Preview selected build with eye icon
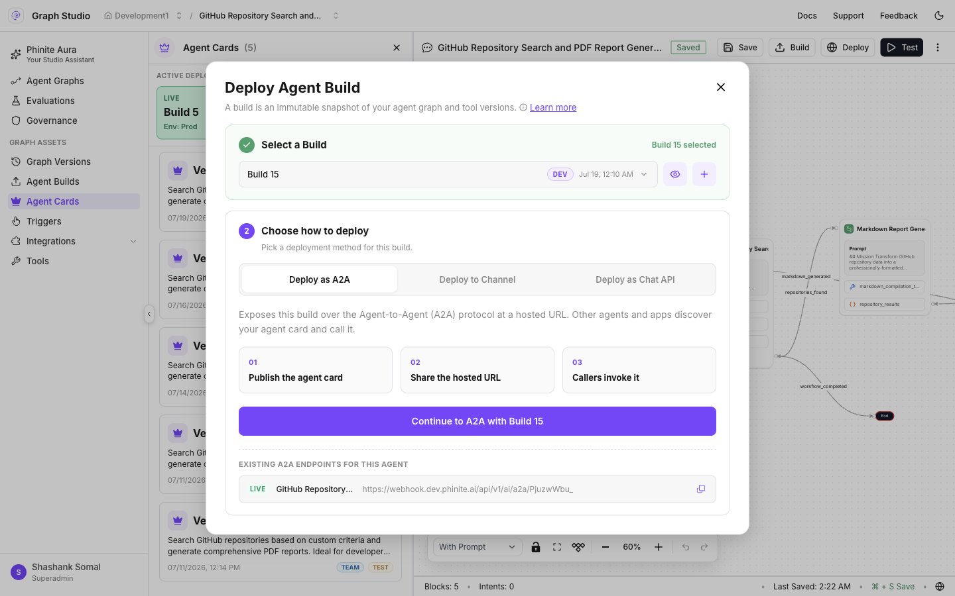 (x=675, y=174)
